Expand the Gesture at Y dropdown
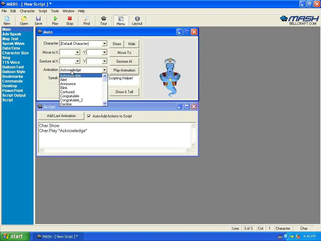Viewport: 321px width, 241px height. [x=104, y=61]
